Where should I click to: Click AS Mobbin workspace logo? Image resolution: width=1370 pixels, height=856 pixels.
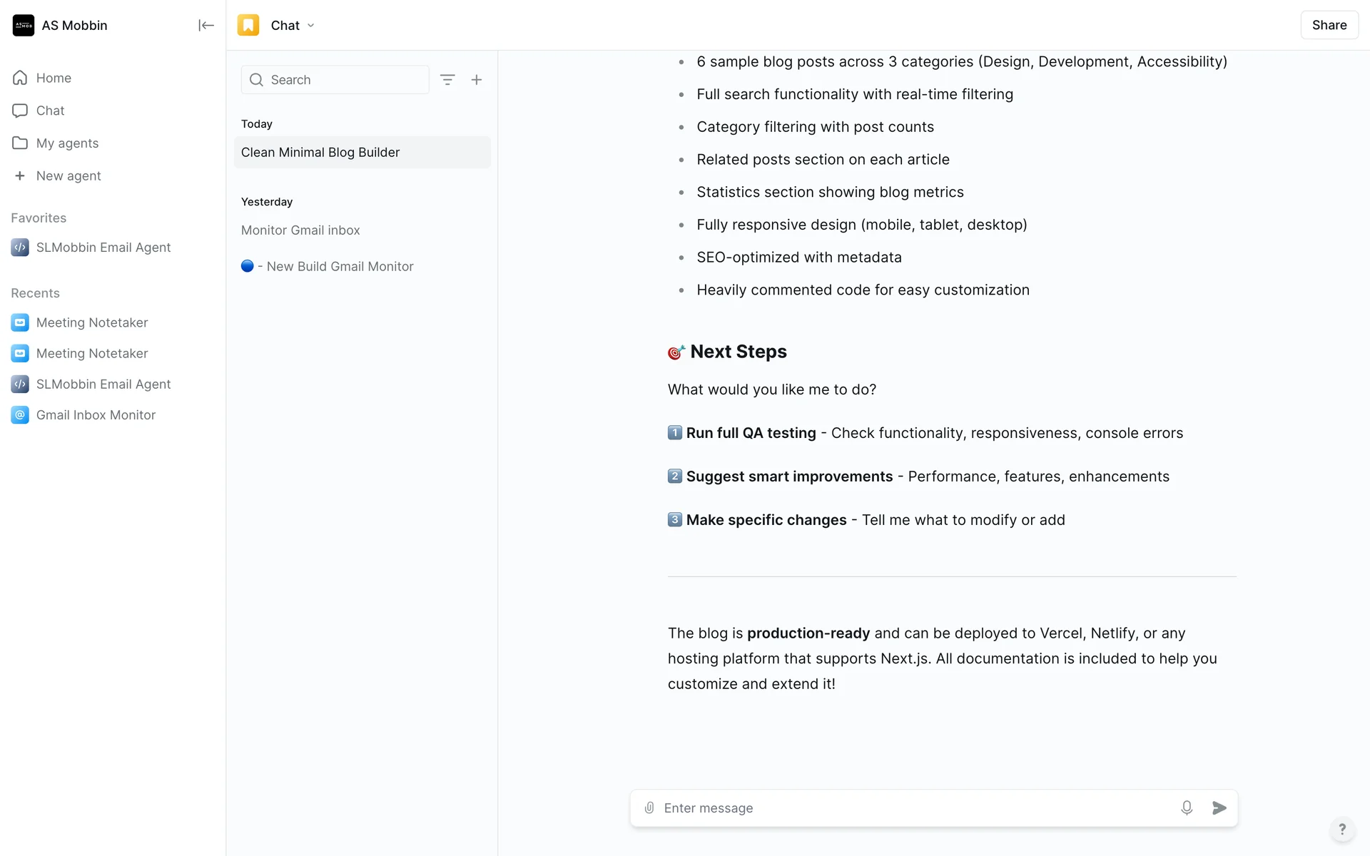24,26
